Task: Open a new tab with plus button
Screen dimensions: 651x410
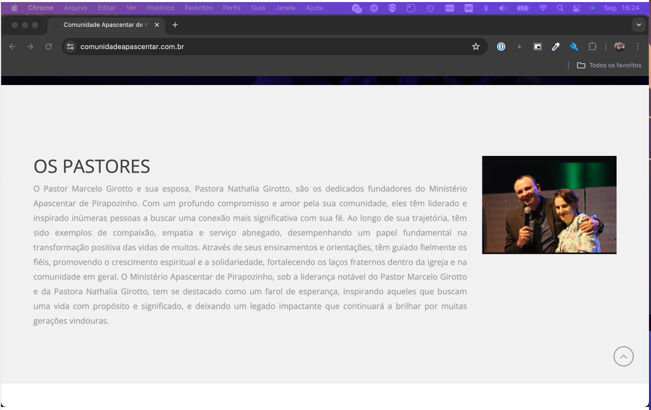Action: (175, 25)
